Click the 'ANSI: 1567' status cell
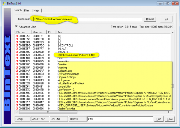Viewport: 180px width, 128px height. (40, 119)
